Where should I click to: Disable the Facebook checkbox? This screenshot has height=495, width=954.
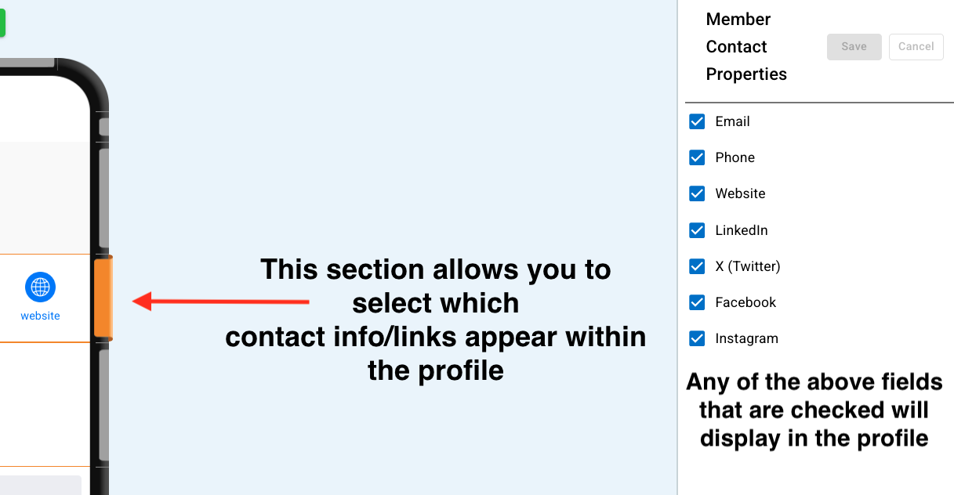pos(697,302)
